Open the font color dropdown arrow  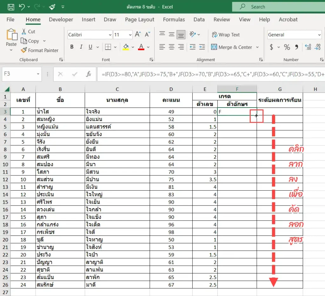(x=148, y=47)
